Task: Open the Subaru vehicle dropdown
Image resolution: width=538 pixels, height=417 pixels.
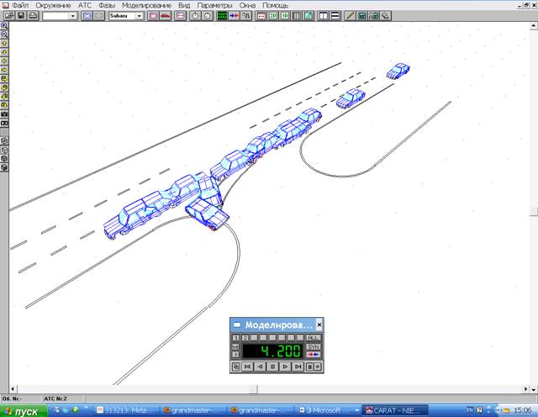Action: tap(139, 16)
